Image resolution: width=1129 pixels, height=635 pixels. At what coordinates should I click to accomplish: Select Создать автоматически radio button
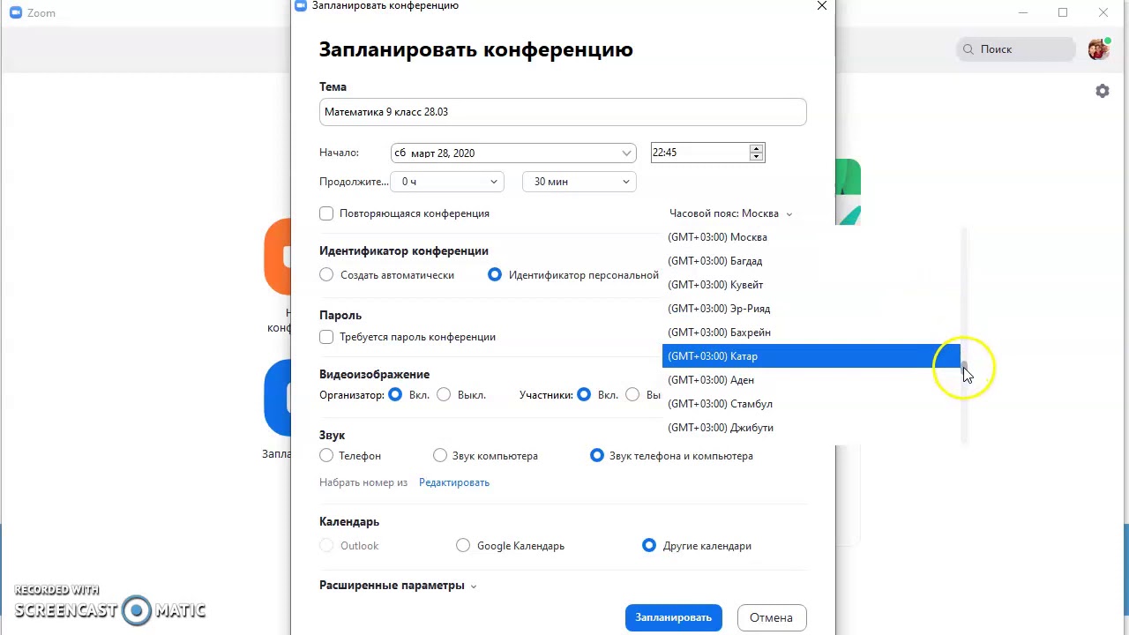pyautogui.click(x=326, y=275)
